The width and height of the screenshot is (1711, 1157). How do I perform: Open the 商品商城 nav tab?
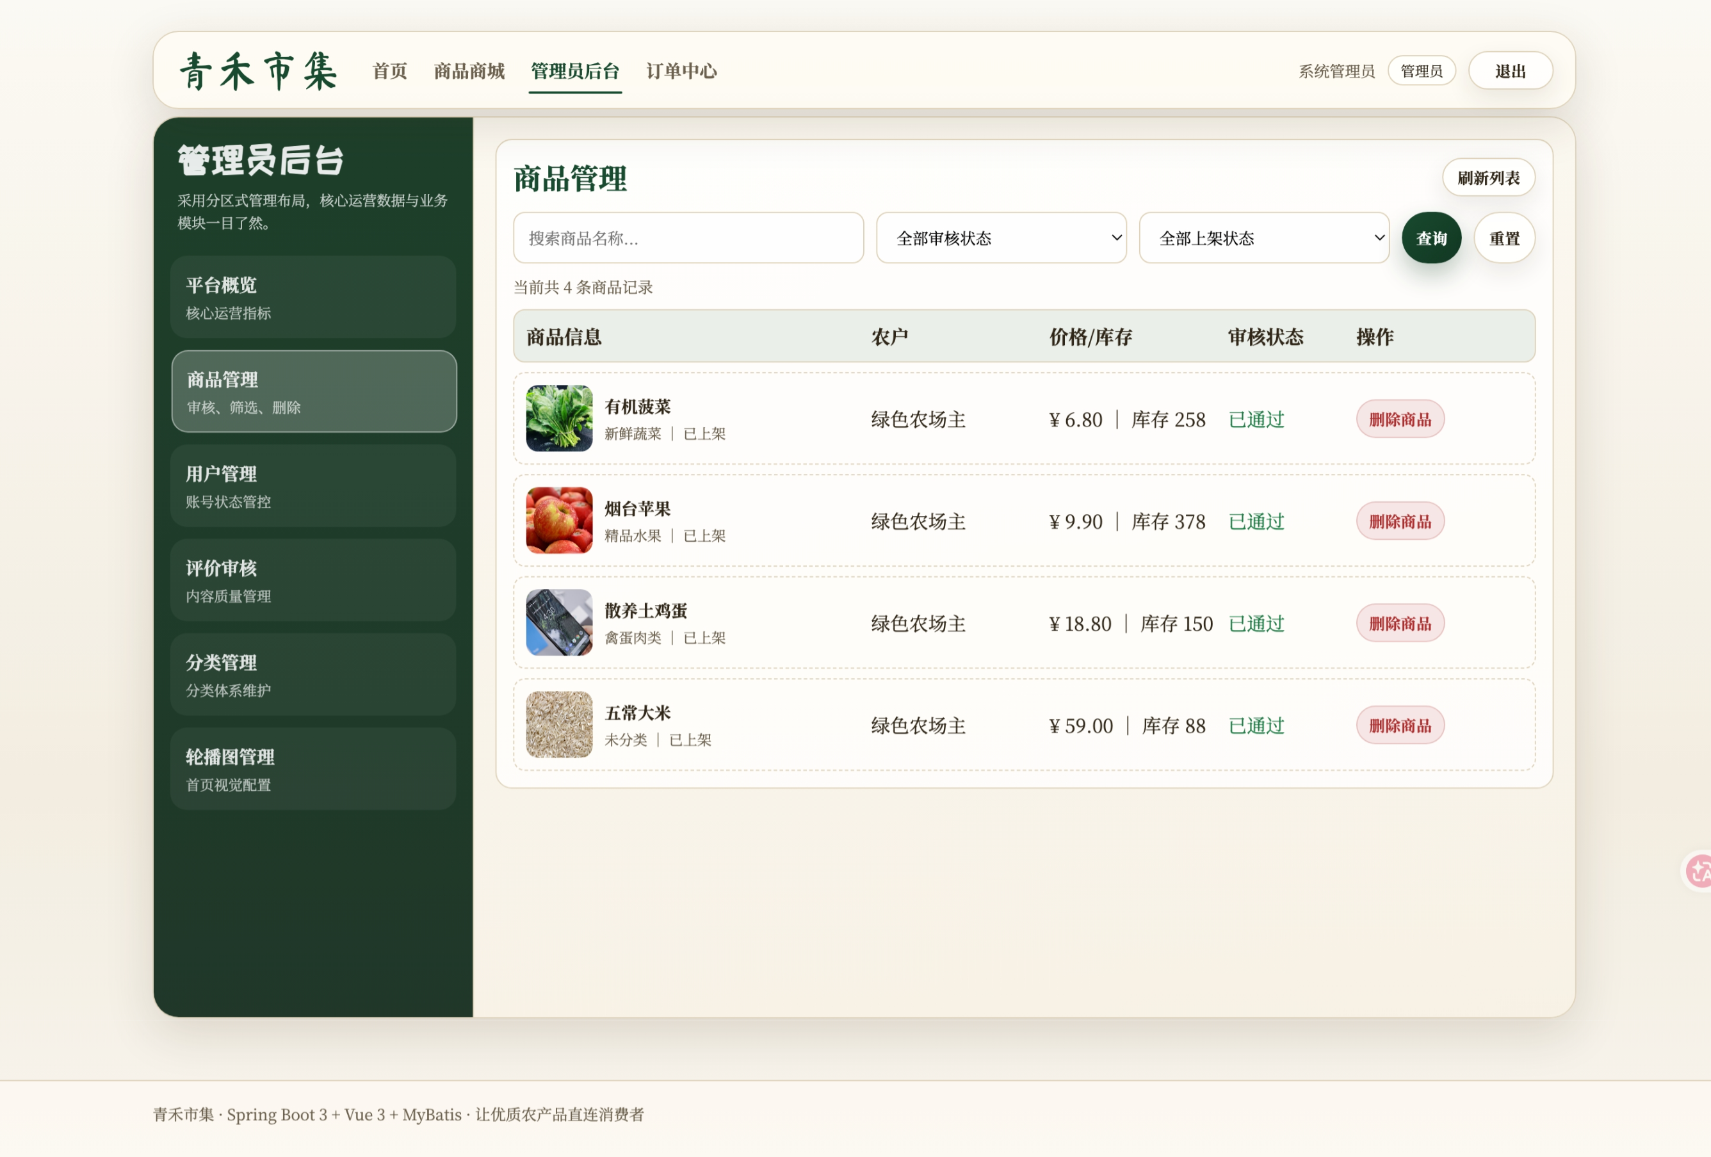coord(469,72)
